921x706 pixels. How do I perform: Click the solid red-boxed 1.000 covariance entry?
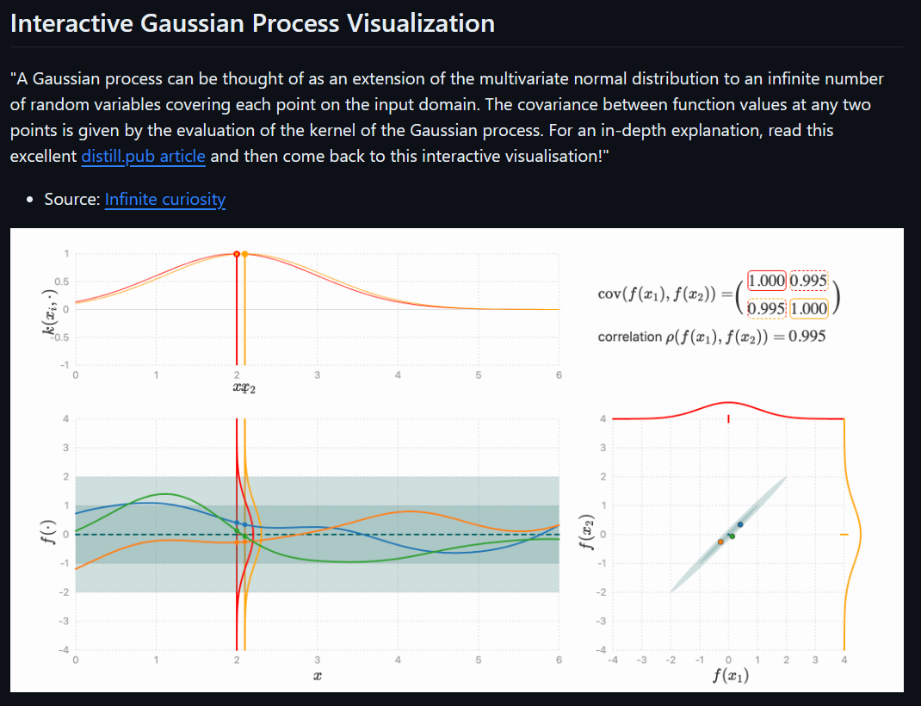pos(766,280)
